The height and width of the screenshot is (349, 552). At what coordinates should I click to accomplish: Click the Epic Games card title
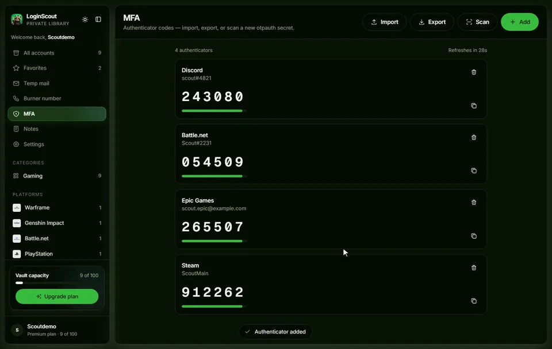(197, 200)
